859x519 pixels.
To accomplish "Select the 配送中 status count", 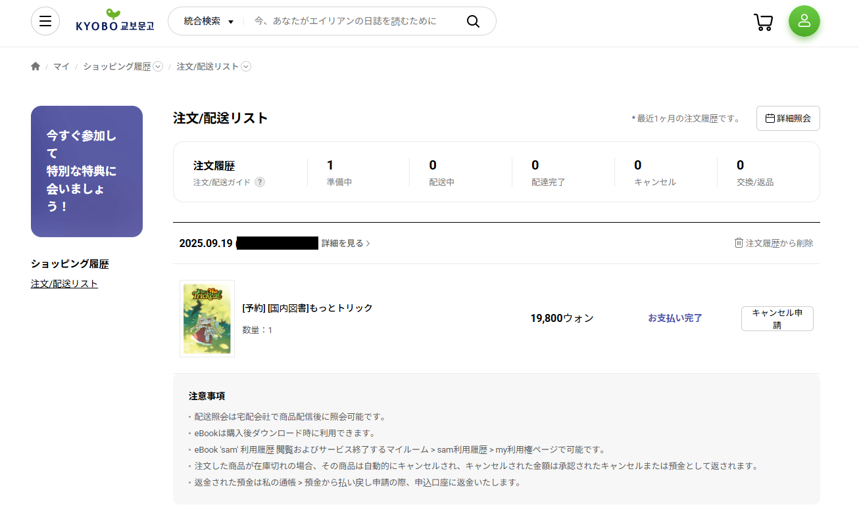I will tap(433, 166).
